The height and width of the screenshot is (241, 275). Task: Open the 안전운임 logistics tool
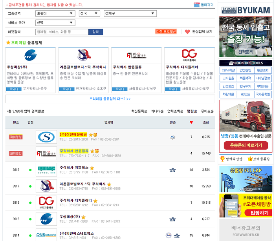(x=246, y=70)
